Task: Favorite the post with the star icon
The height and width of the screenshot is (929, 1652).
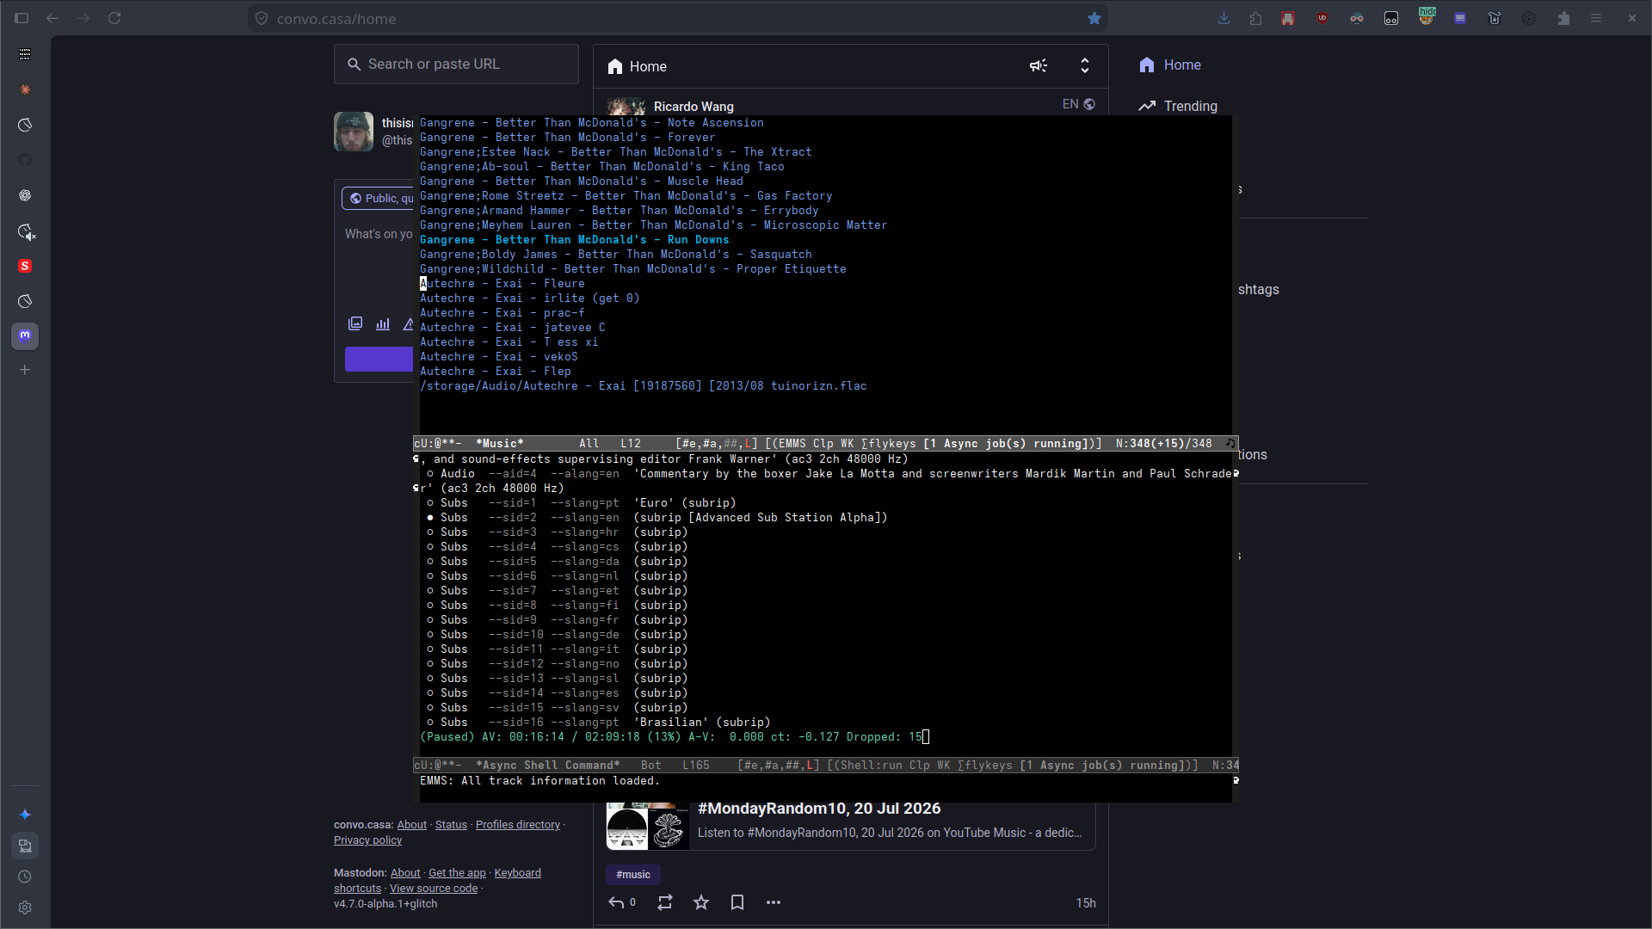Action: click(701, 902)
